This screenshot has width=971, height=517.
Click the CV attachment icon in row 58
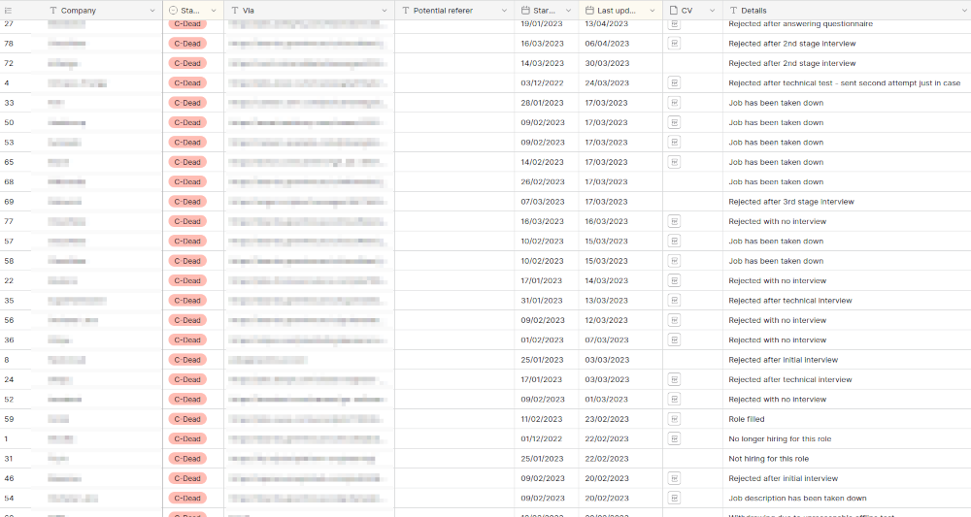coord(674,261)
